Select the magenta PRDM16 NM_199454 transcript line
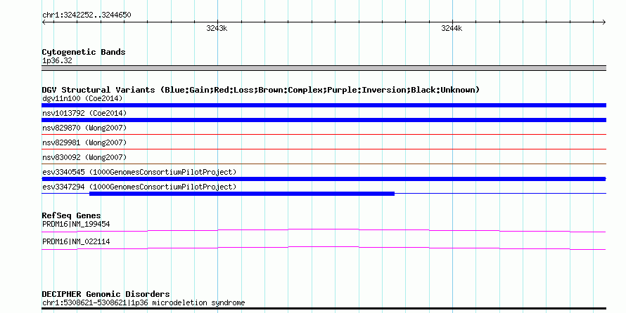The height and width of the screenshot is (313, 626). tap(324, 231)
